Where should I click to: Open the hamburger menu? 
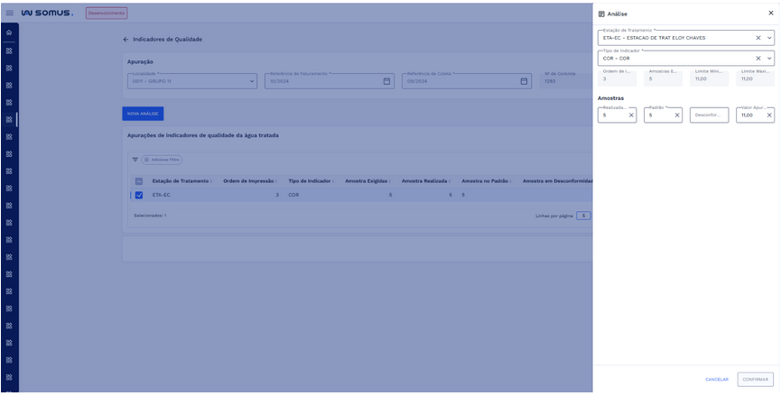click(x=10, y=14)
